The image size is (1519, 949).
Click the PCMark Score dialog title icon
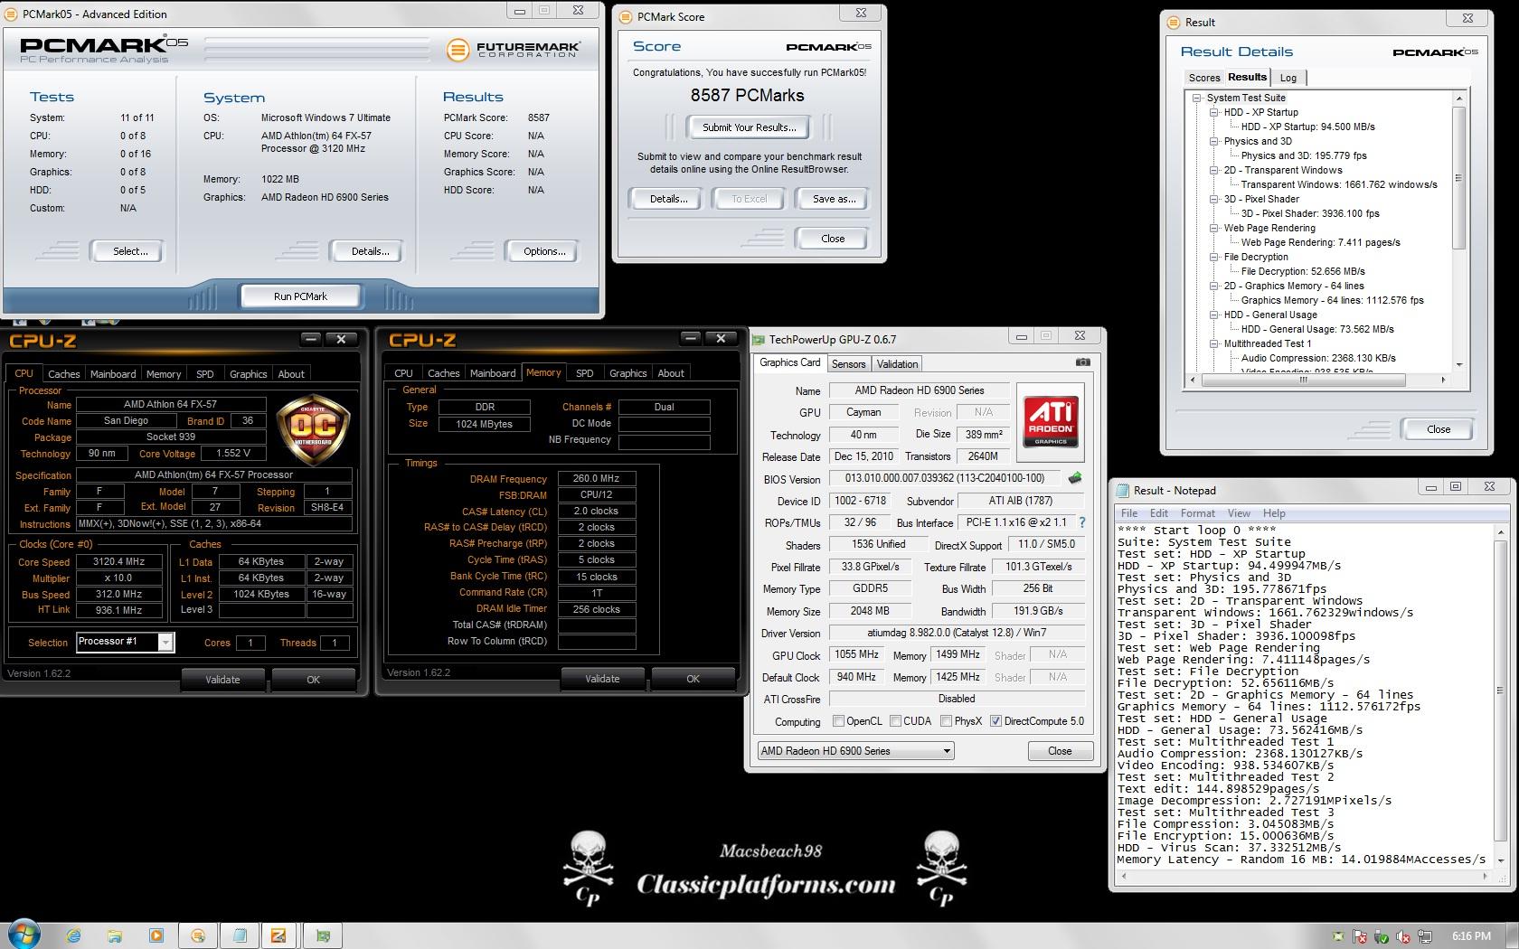pos(627,16)
